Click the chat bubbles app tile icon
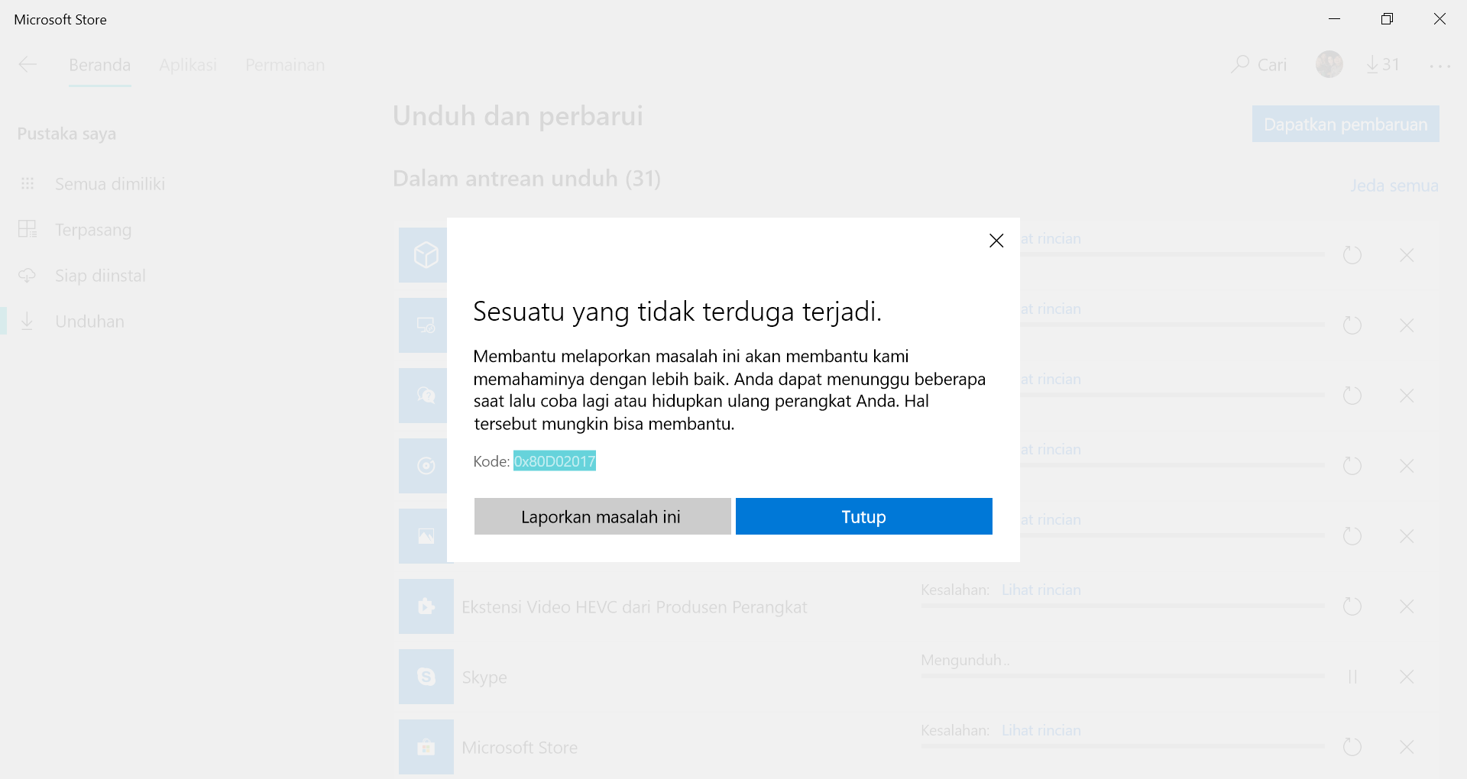 coord(423,396)
